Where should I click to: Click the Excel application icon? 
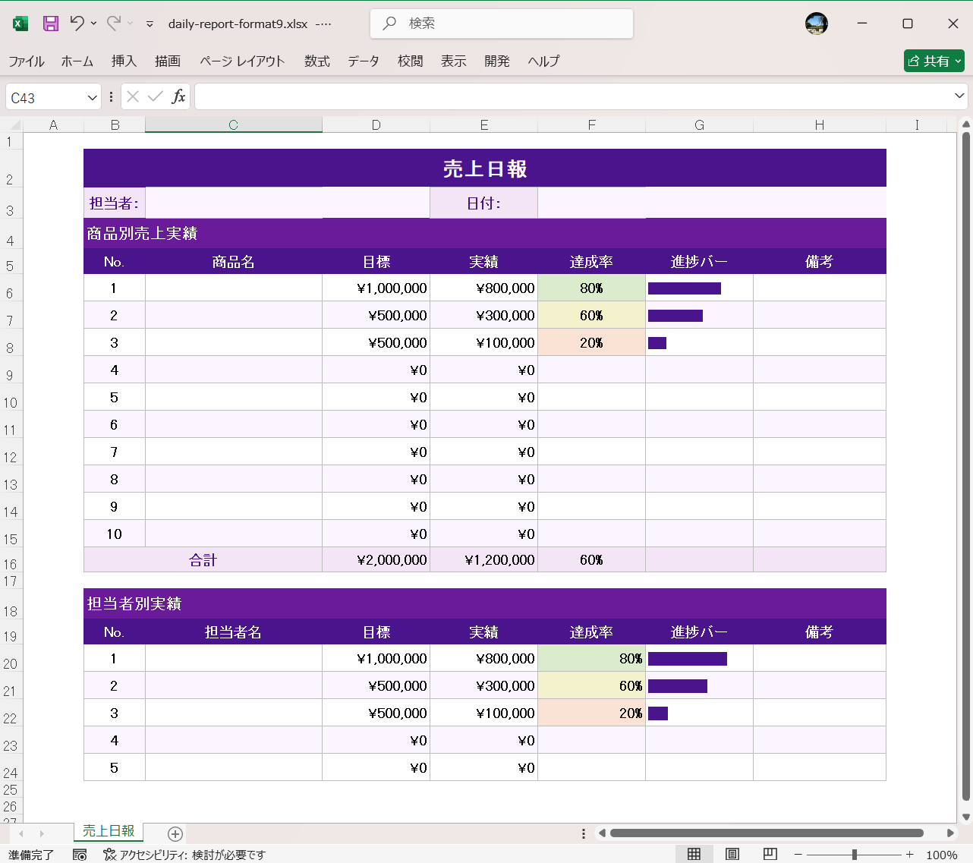pos(20,24)
